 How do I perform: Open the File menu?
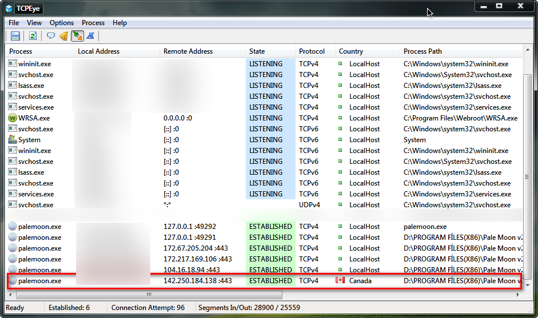point(14,23)
